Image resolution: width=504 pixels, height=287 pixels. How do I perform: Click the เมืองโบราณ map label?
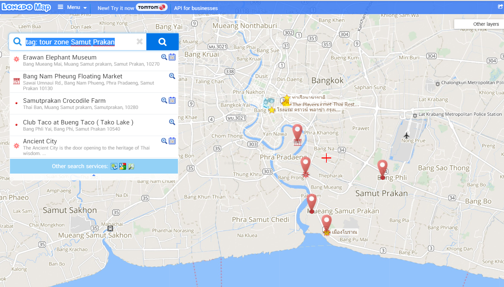(x=345, y=232)
